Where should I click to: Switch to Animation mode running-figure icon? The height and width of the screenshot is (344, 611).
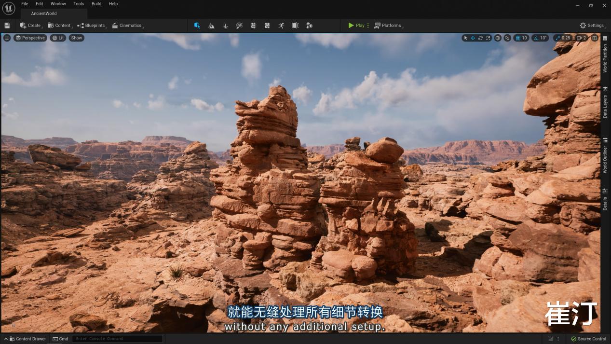281,26
